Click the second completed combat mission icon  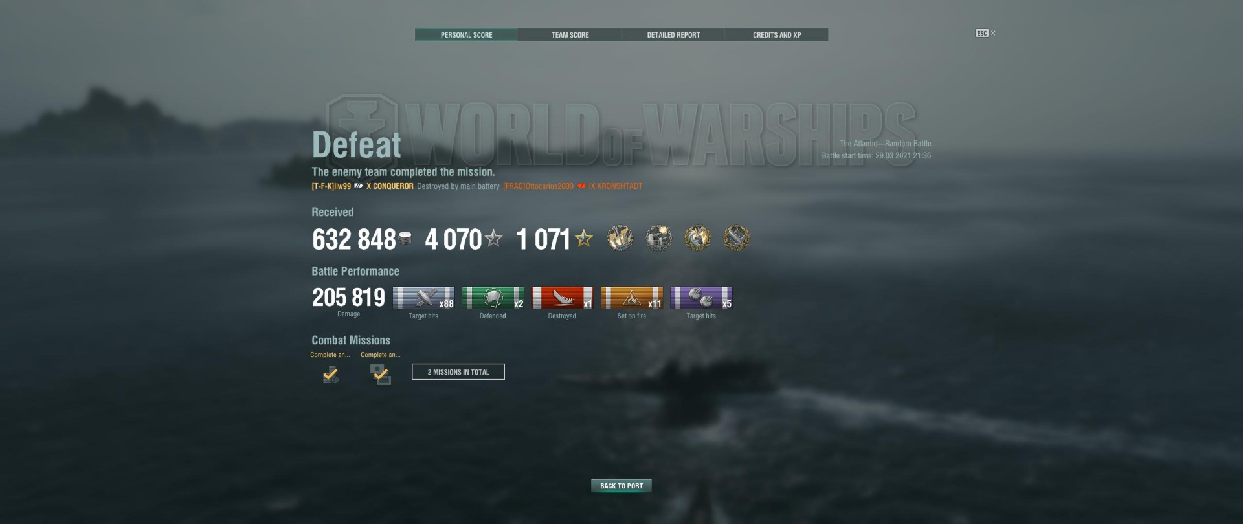pyautogui.click(x=381, y=374)
